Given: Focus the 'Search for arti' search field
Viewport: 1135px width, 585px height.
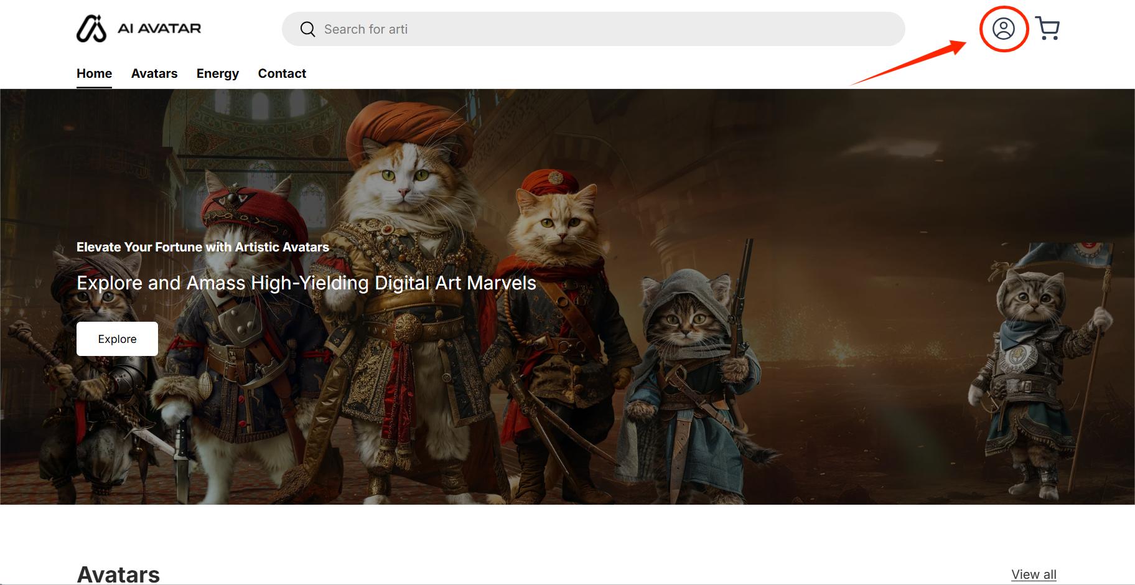Looking at the screenshot, I should (x=597, y=29).
